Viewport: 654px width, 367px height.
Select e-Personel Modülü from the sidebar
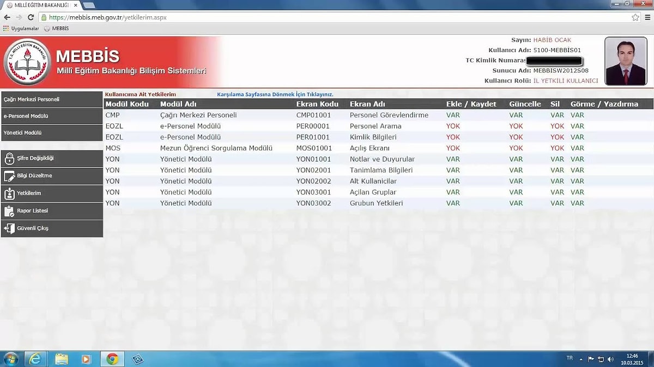click(x=52, y=116)
